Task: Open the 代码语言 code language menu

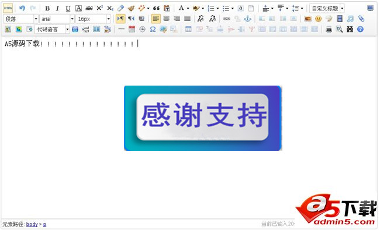Action: coord(53,30)
